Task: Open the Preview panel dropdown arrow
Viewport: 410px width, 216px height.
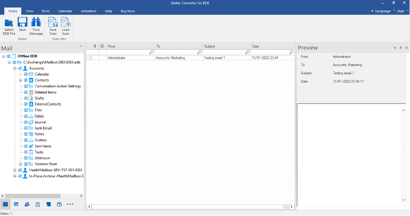Action: [395, 48]
